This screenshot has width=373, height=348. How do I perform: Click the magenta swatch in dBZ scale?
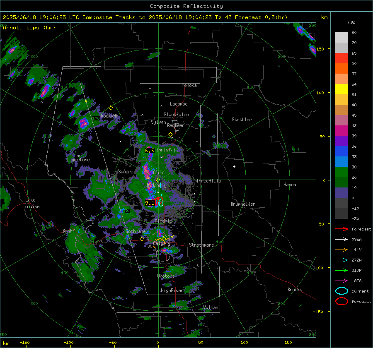[342, 131]
